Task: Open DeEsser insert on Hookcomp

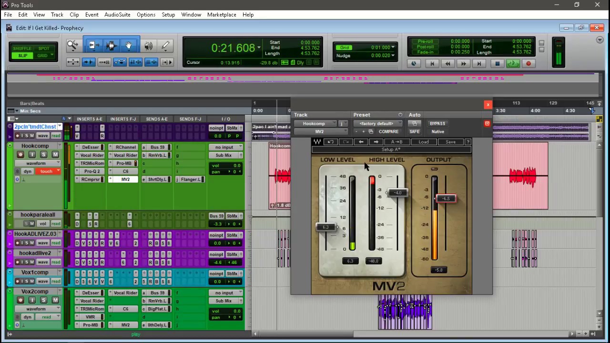Action: 90,147
